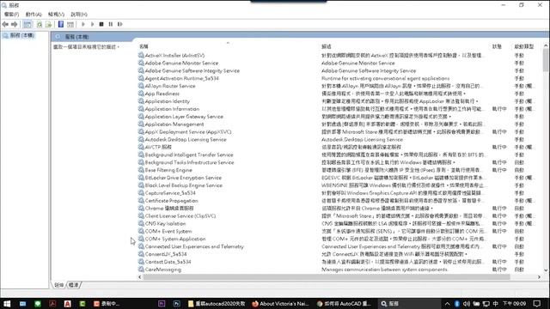Sort by the 狀態 column header
The image size is (550, 309).
pyautogui.click(x=497, y=46)
